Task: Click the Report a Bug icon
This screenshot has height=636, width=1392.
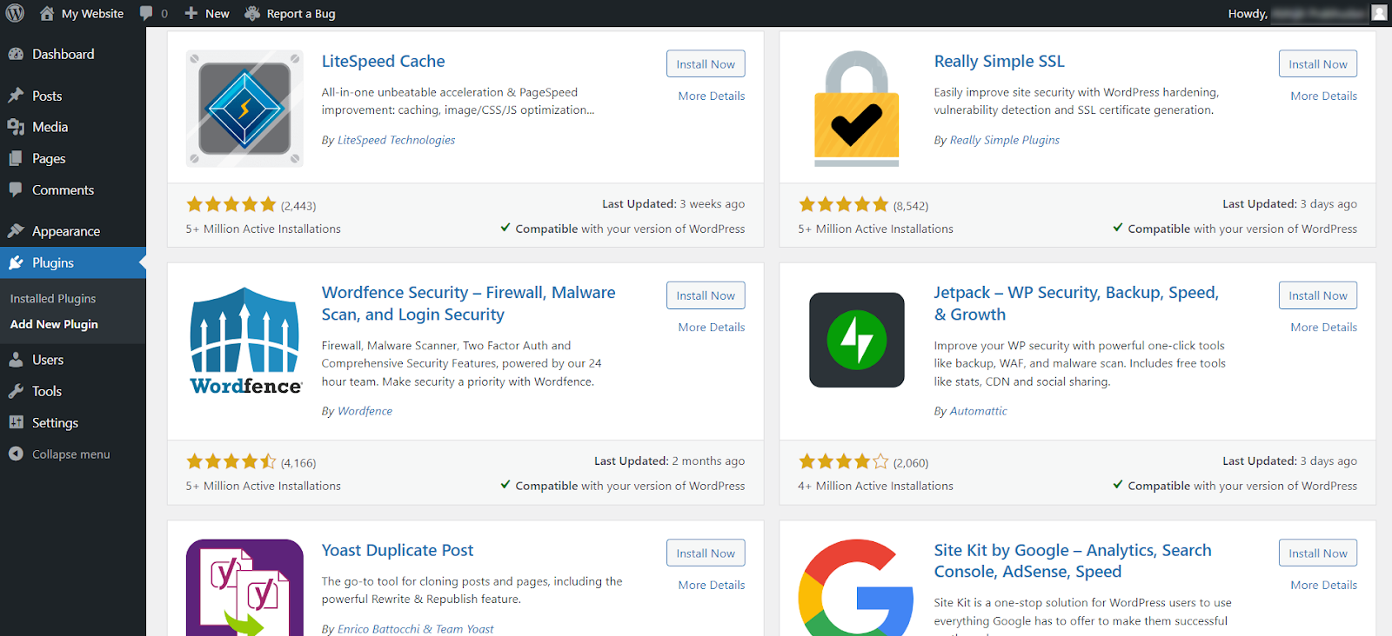Action: tap(252, 13)
